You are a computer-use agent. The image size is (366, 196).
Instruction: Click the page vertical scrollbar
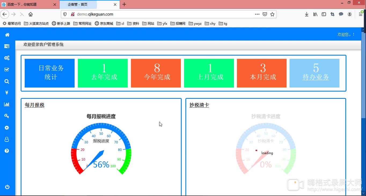[363, 111]
